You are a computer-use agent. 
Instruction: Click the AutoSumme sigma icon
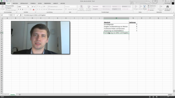pyautogui.click(x=148, y=6)
